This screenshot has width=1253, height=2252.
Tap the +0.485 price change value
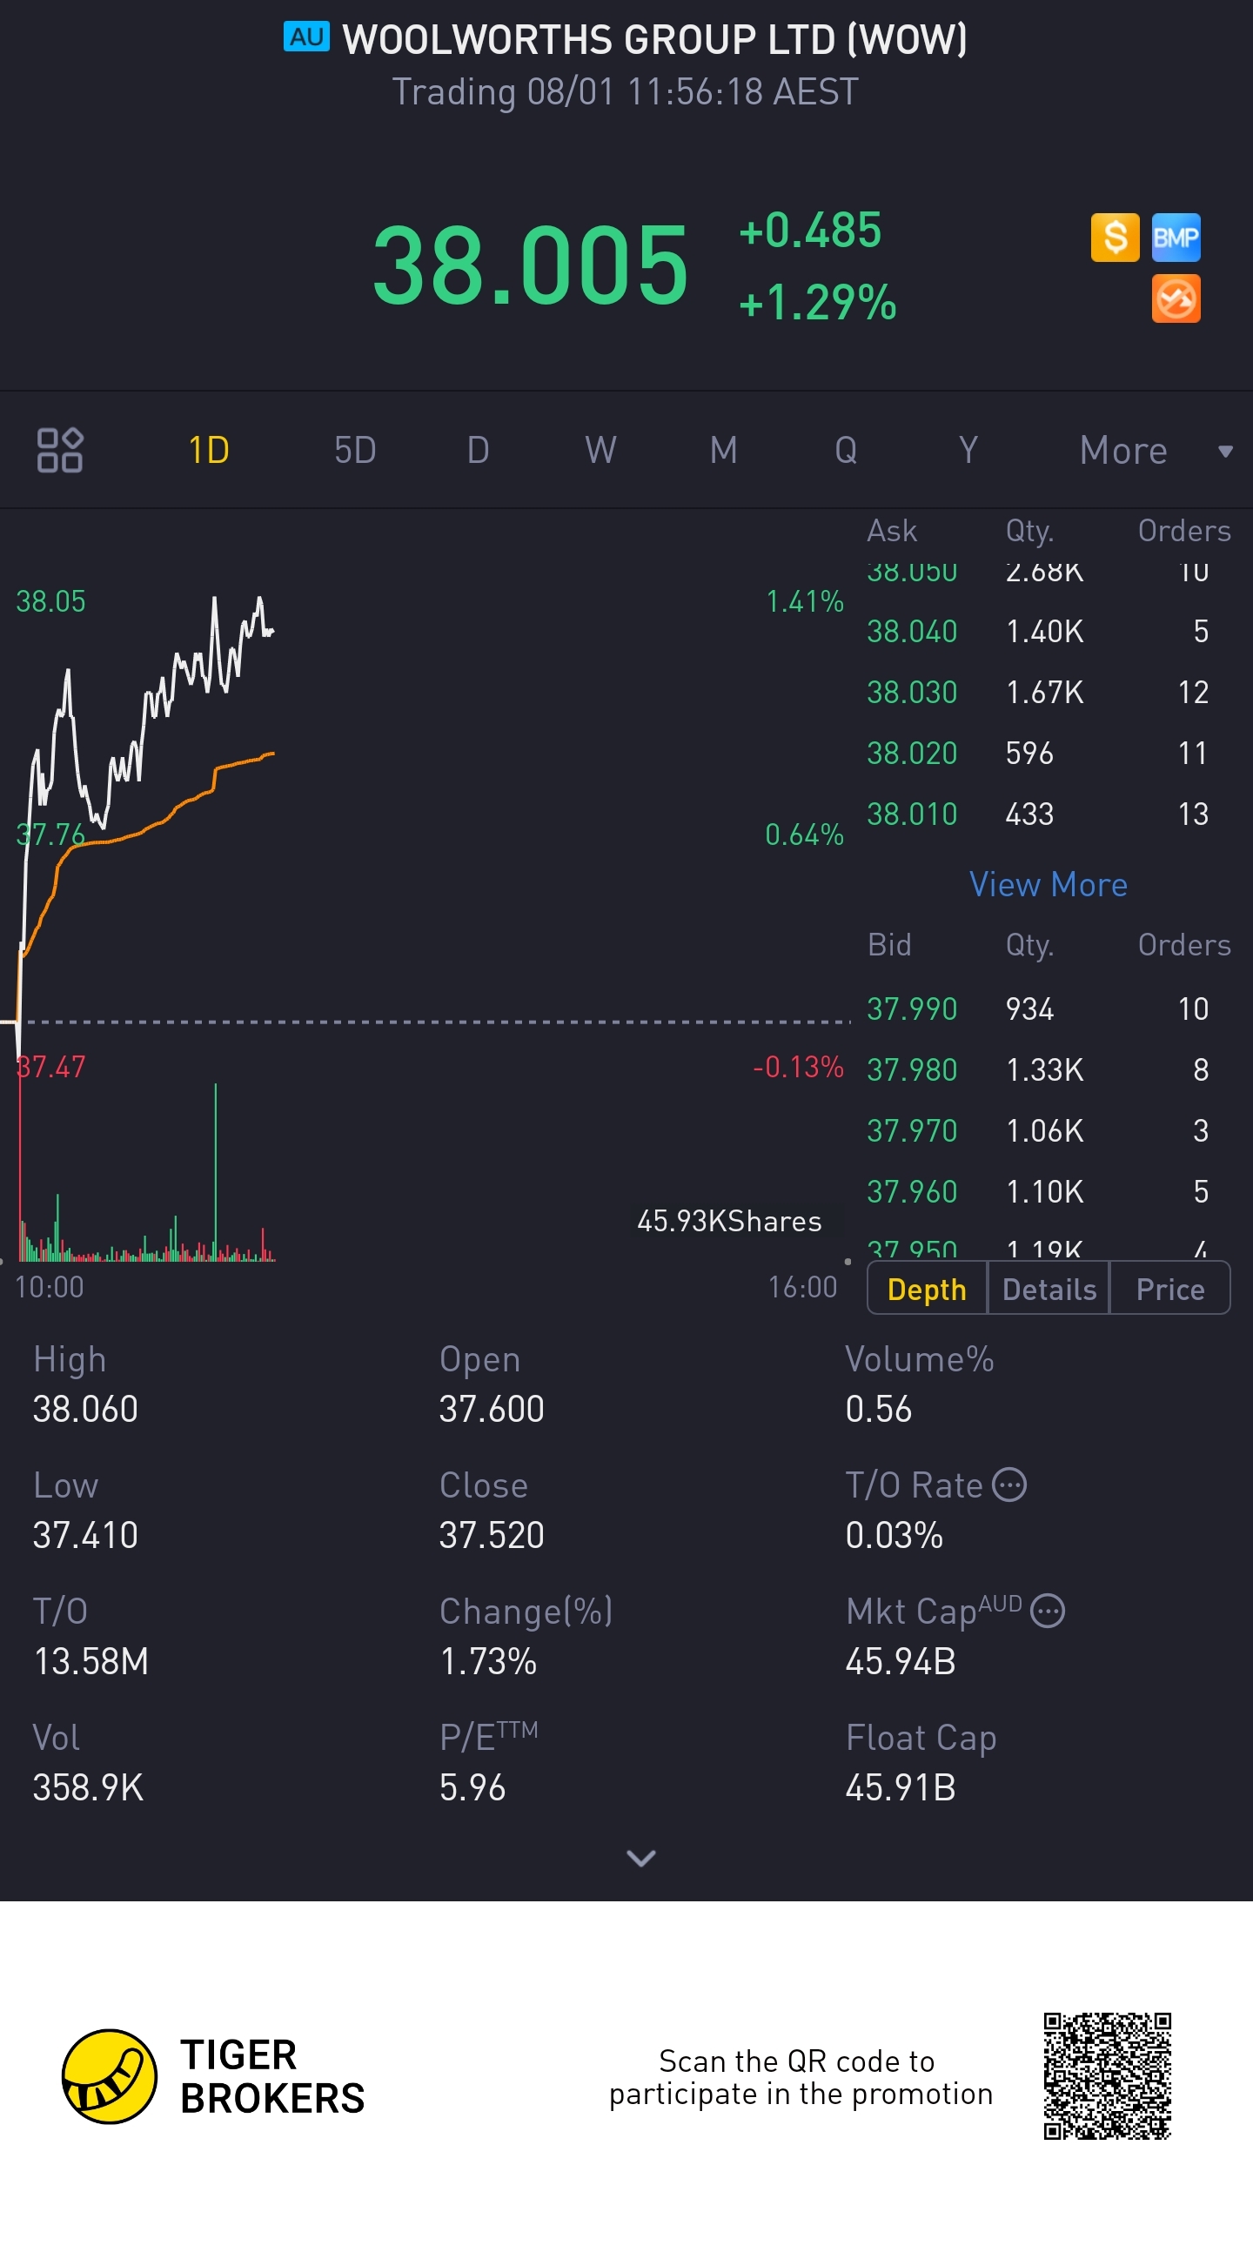coord(810,230)
